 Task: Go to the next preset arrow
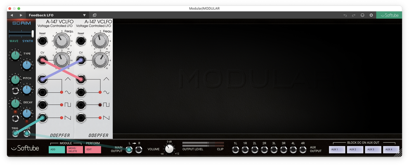pos(21,15)
